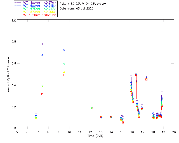Click the x-axis tick label 17
This screenshot has height=143, width=179.
click(143, 132)
